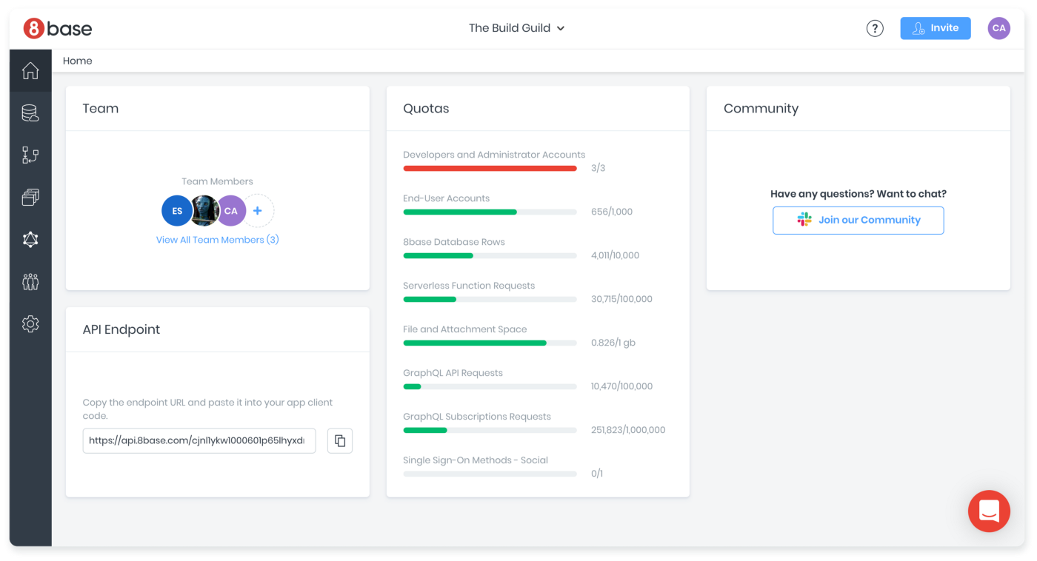The height and width of the screenshot is (561, 1037).
Task: Click the 0/1 quota value
Action: [597, 474]
